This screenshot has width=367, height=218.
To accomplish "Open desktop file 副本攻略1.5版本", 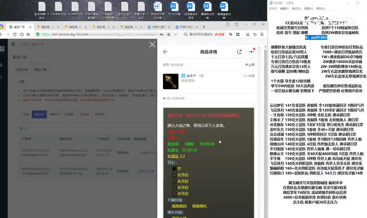I will 42,11.
